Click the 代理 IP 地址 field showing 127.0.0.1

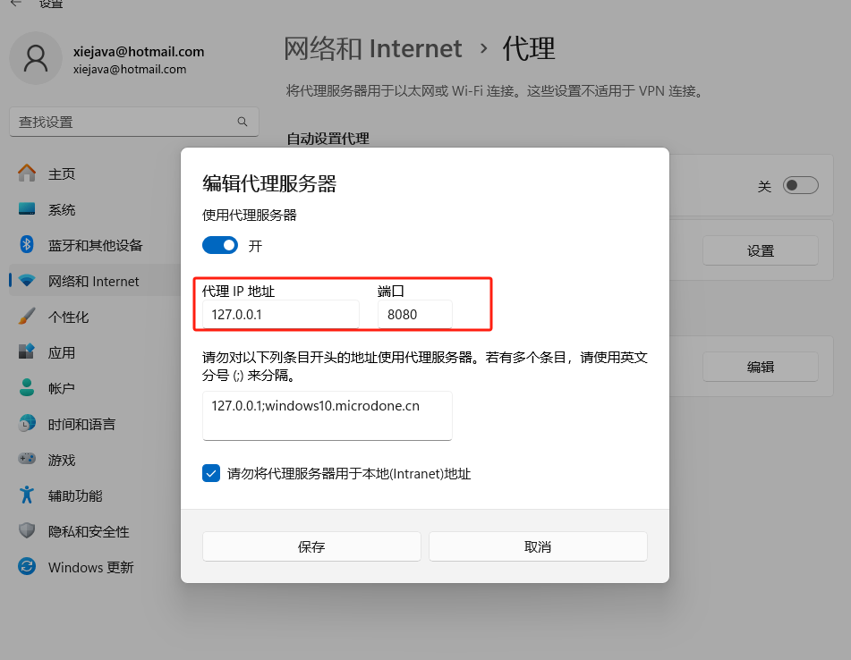(x=277, y=314)
